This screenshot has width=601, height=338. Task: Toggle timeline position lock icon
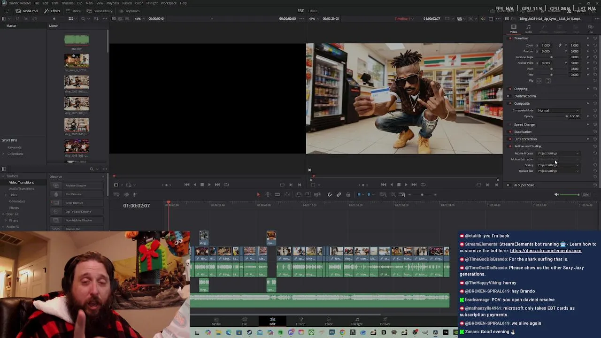[348, 194]
